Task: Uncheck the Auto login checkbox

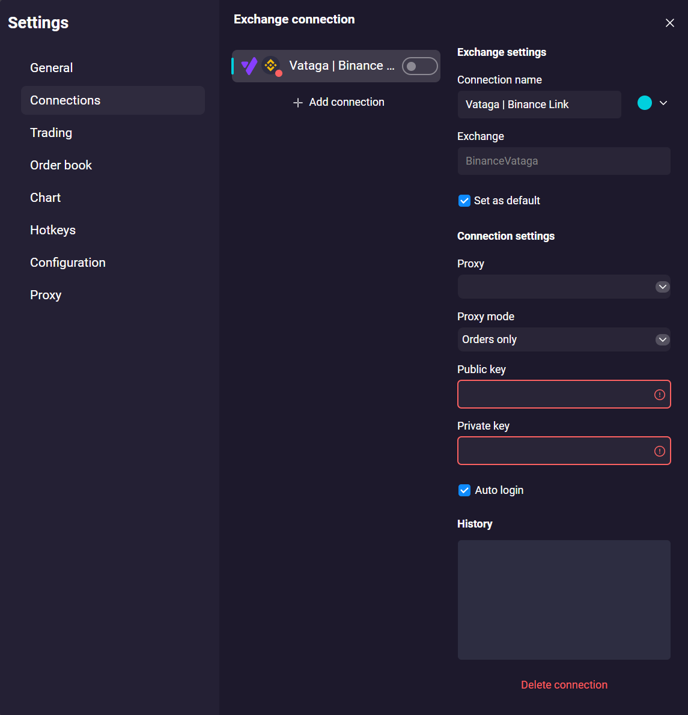Action: click(x=464, y=490)
